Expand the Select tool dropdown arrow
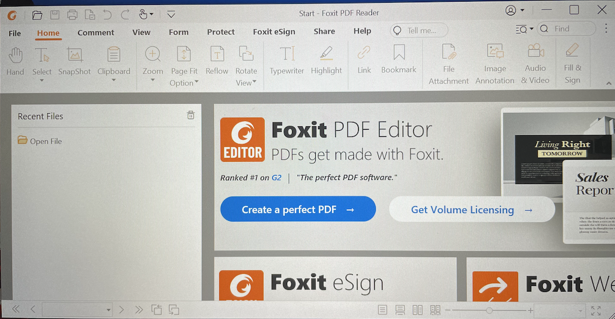615x319 pixels. coord(41,81)
